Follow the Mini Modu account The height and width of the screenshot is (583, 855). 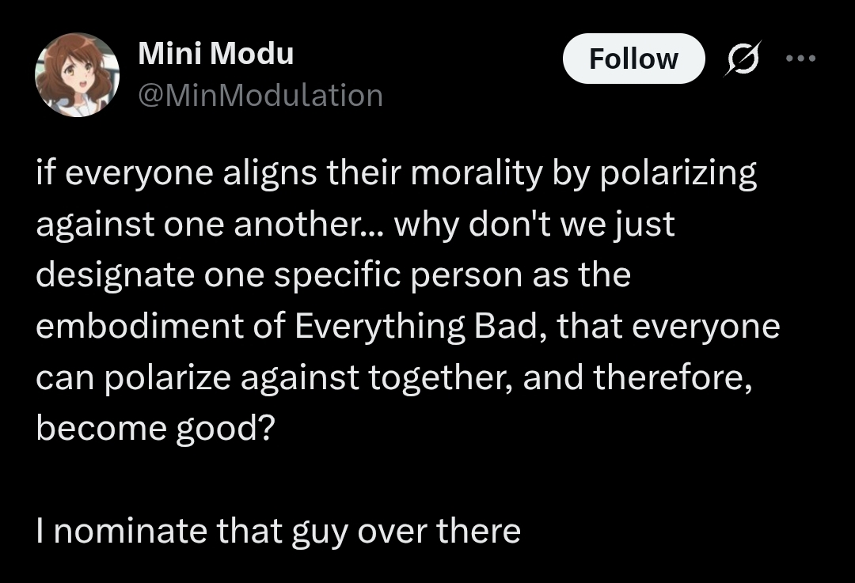point(633,59)
